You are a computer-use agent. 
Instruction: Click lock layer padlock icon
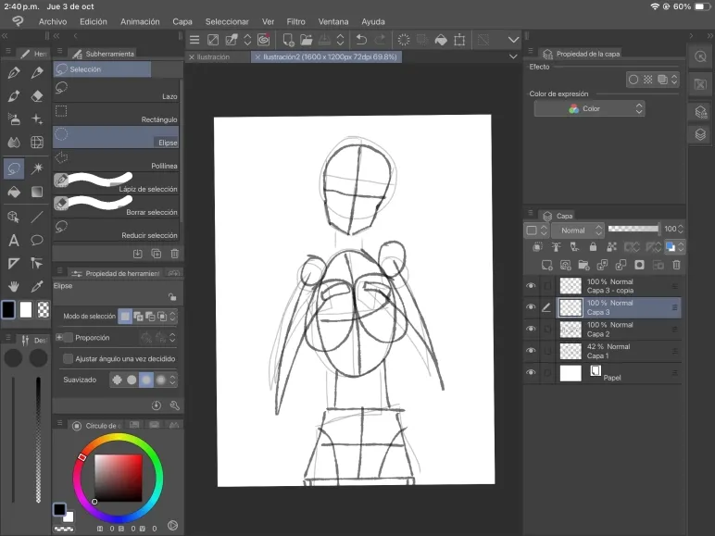(593, 246)
